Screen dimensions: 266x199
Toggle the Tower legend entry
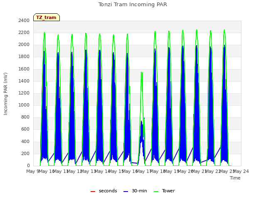(164, 191)
